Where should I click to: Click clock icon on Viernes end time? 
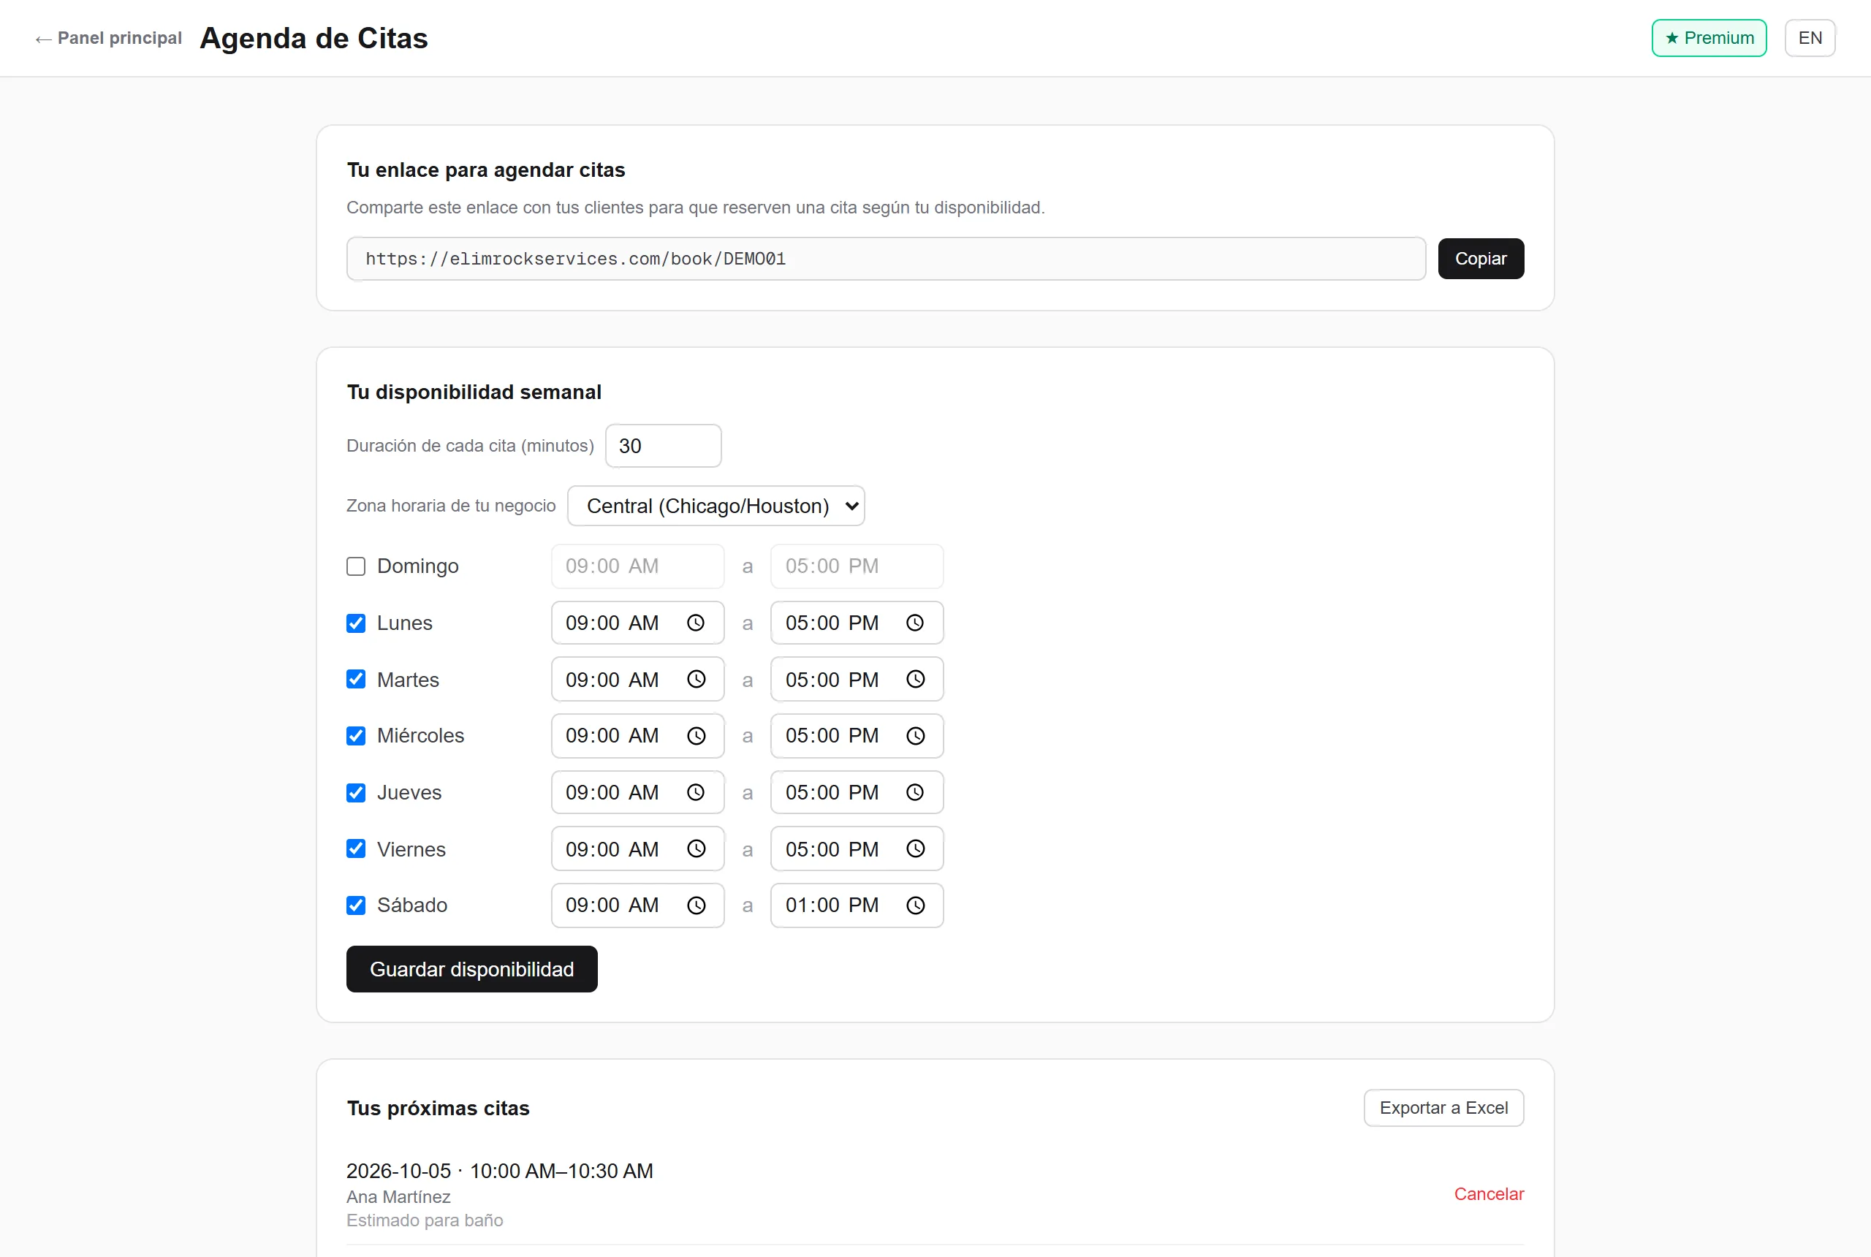pos(914,849)
